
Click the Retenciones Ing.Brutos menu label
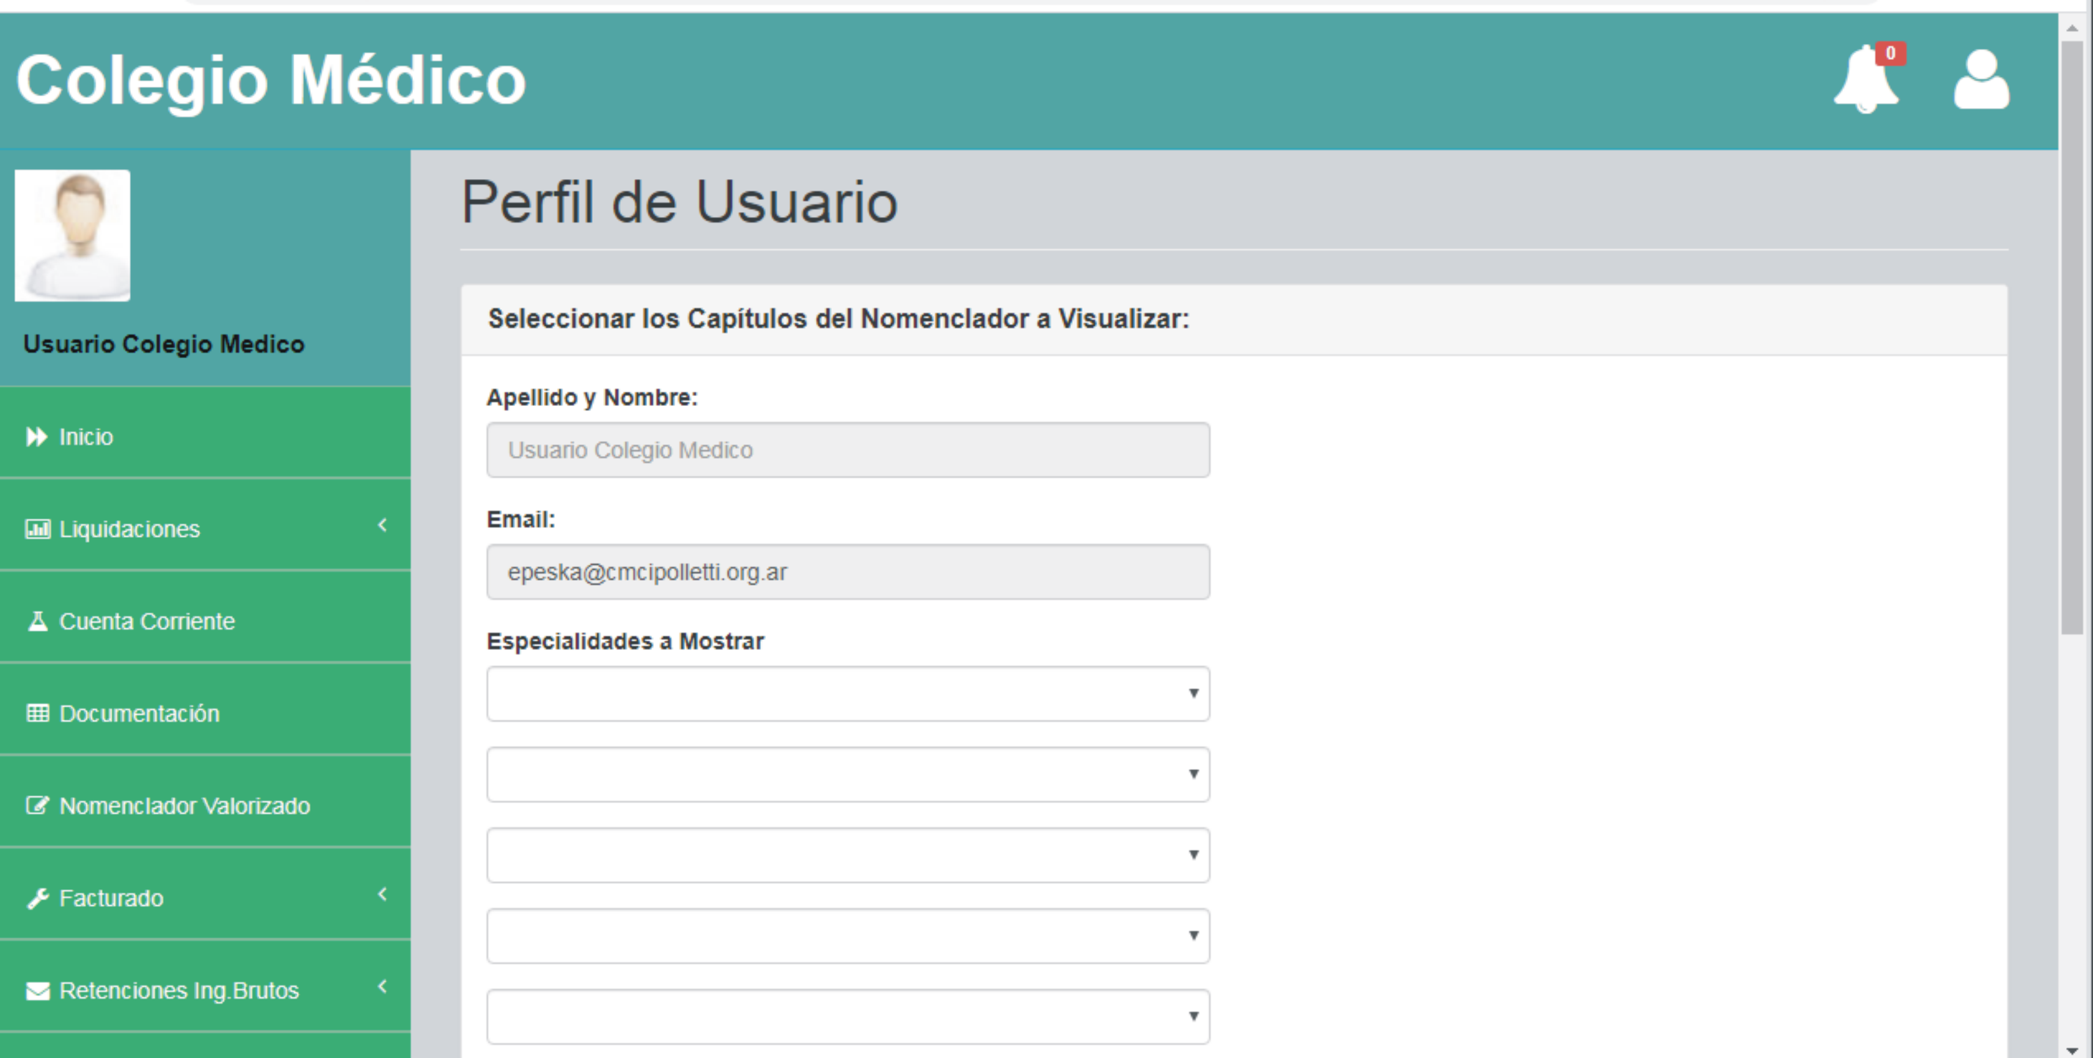(x=179, y=991)
